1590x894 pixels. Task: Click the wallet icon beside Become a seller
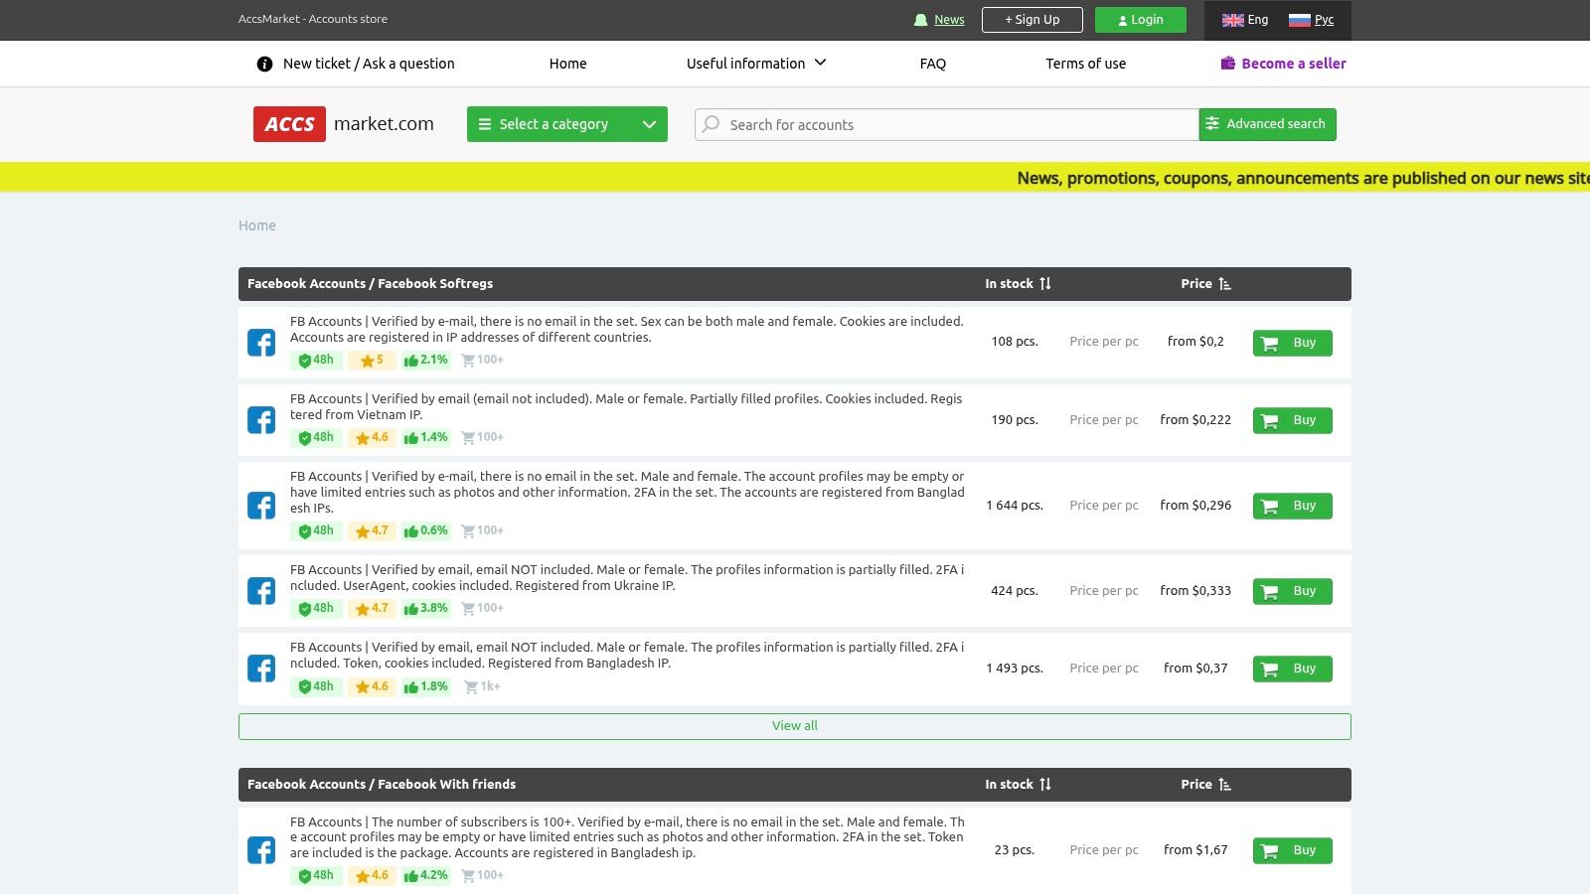(1228, 64)
